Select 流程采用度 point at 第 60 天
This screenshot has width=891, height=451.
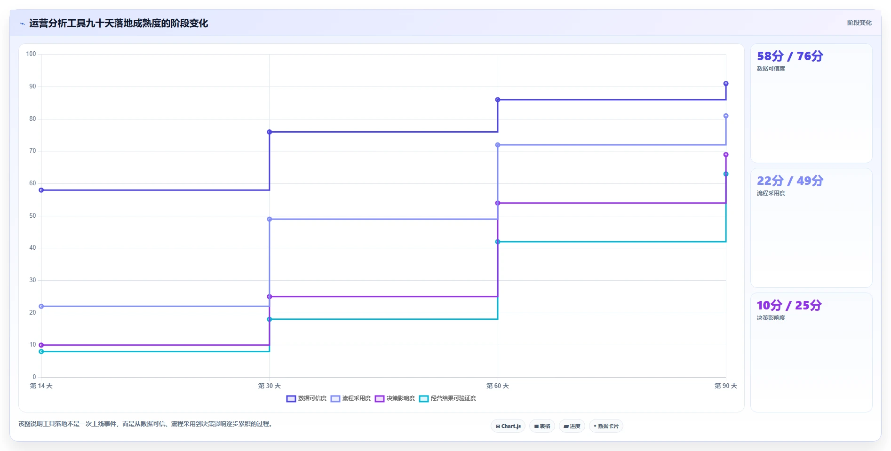coord(498,145)
